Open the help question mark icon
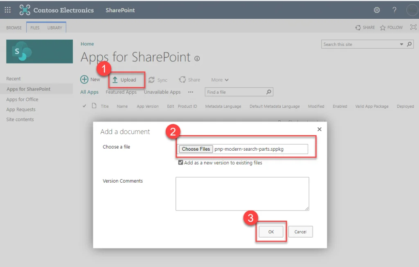The width and height of the screenshot is (419, 267). pyautogui.click(x=394, y=10)
